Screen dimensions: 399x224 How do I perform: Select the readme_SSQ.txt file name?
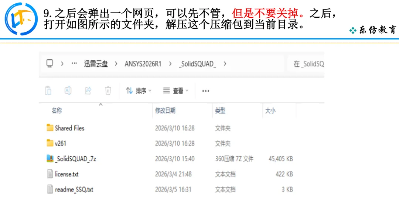(74, 190)
